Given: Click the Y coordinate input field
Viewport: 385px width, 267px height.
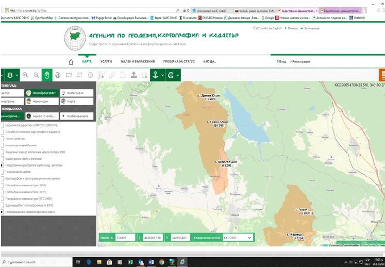Looking at the screenshot, I should (x=180, y=238).
